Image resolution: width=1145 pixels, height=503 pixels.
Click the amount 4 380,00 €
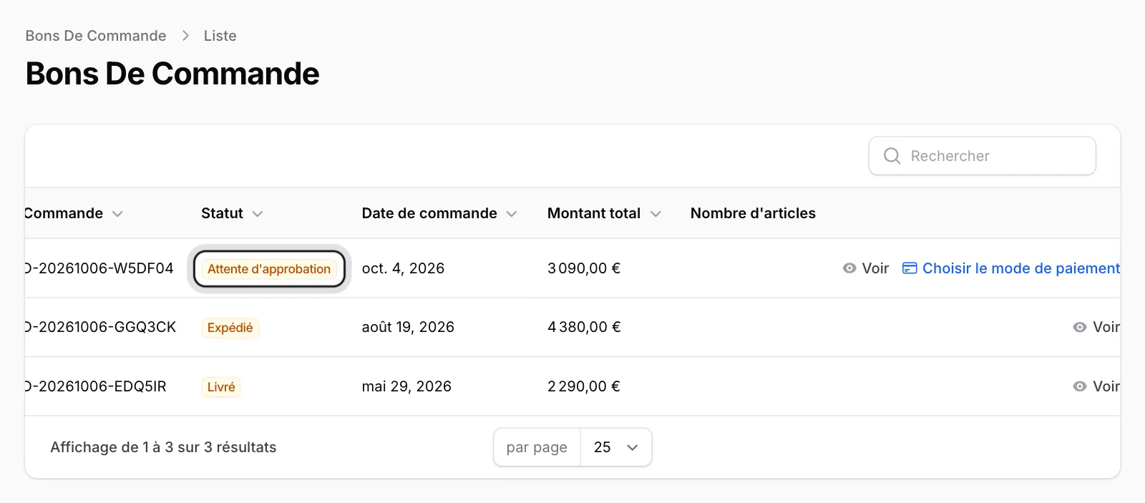(x=584, y=327)
